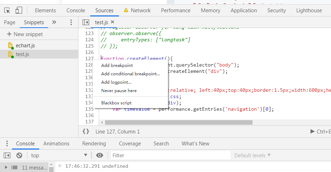Image resolution: width=331 pixels, height=172 pixels.
Task: Select the Snippets navigator tab
Action: coord(34,22)
